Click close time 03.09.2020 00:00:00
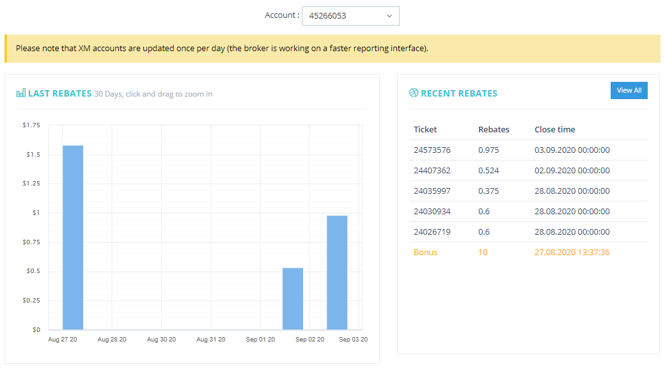 tap(572, 150)
